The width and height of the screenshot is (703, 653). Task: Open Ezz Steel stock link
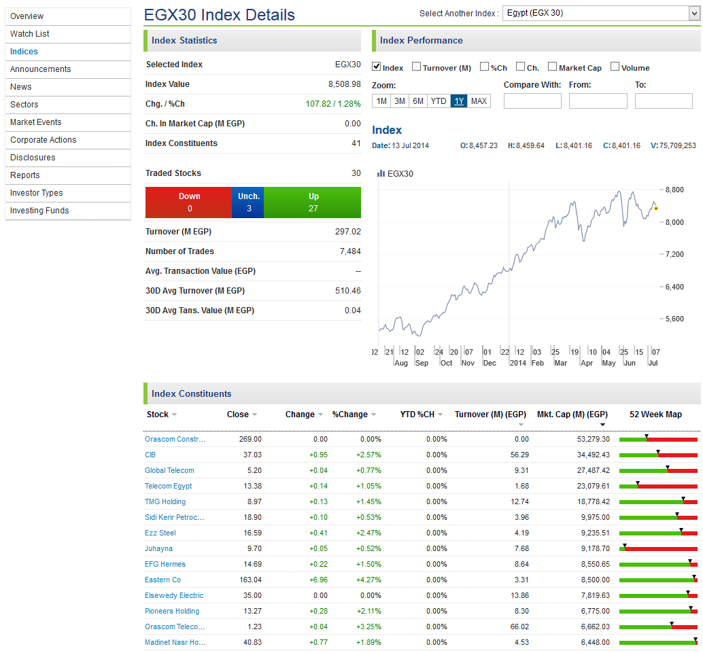160,533
